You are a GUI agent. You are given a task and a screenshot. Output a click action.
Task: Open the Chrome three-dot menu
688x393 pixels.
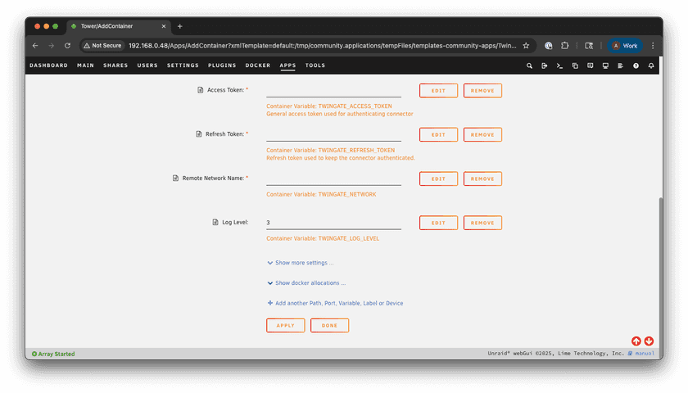click(653, 46)
